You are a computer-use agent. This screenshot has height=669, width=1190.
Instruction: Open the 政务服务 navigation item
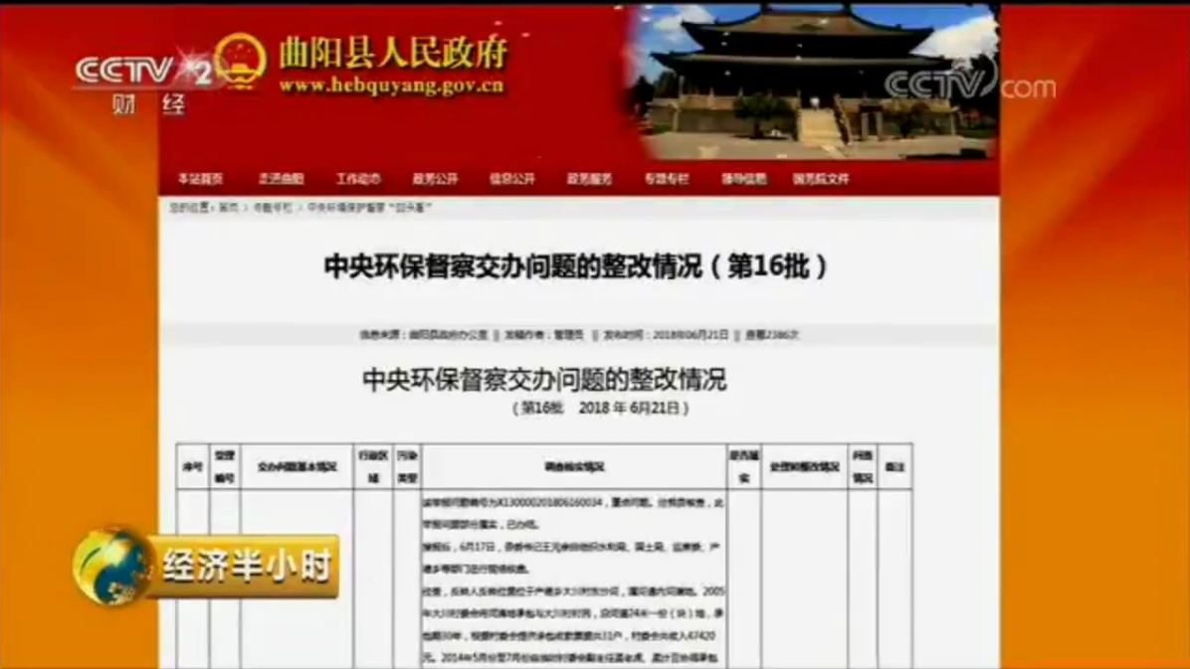(589, 180)
